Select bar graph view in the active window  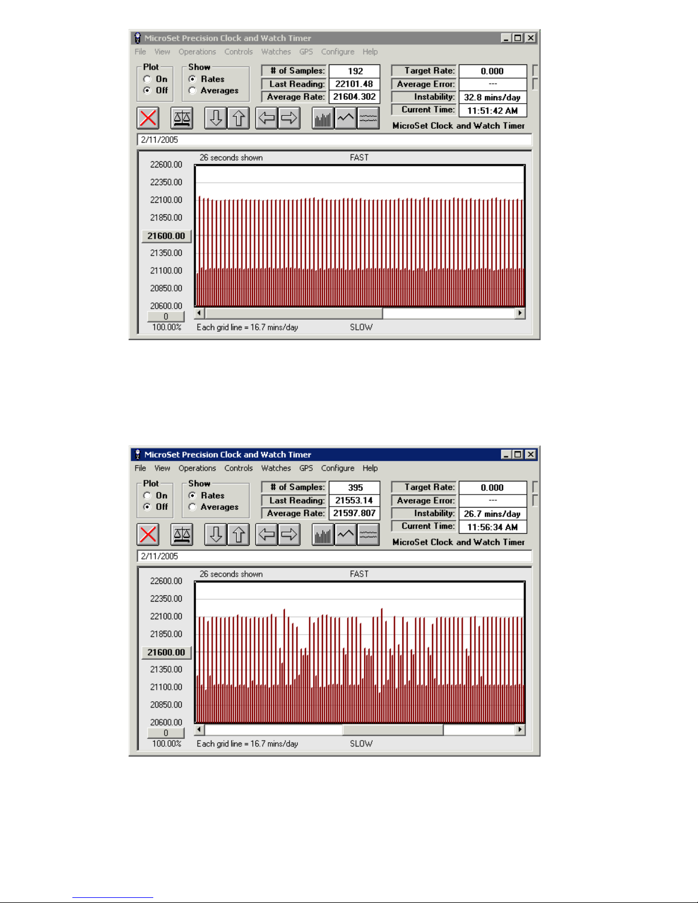pos(323,535)
